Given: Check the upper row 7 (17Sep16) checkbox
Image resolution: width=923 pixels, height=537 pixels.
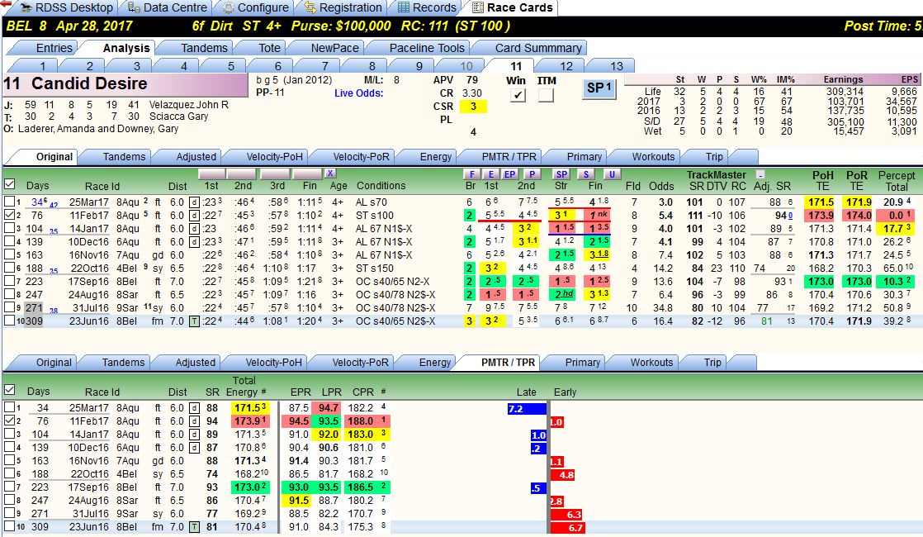Looking at the screenshot, I should click(x=9, y=281).
